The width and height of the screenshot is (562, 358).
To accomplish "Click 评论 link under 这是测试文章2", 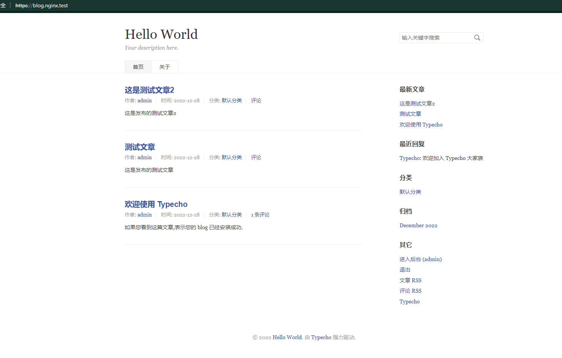I will [256, 100].
